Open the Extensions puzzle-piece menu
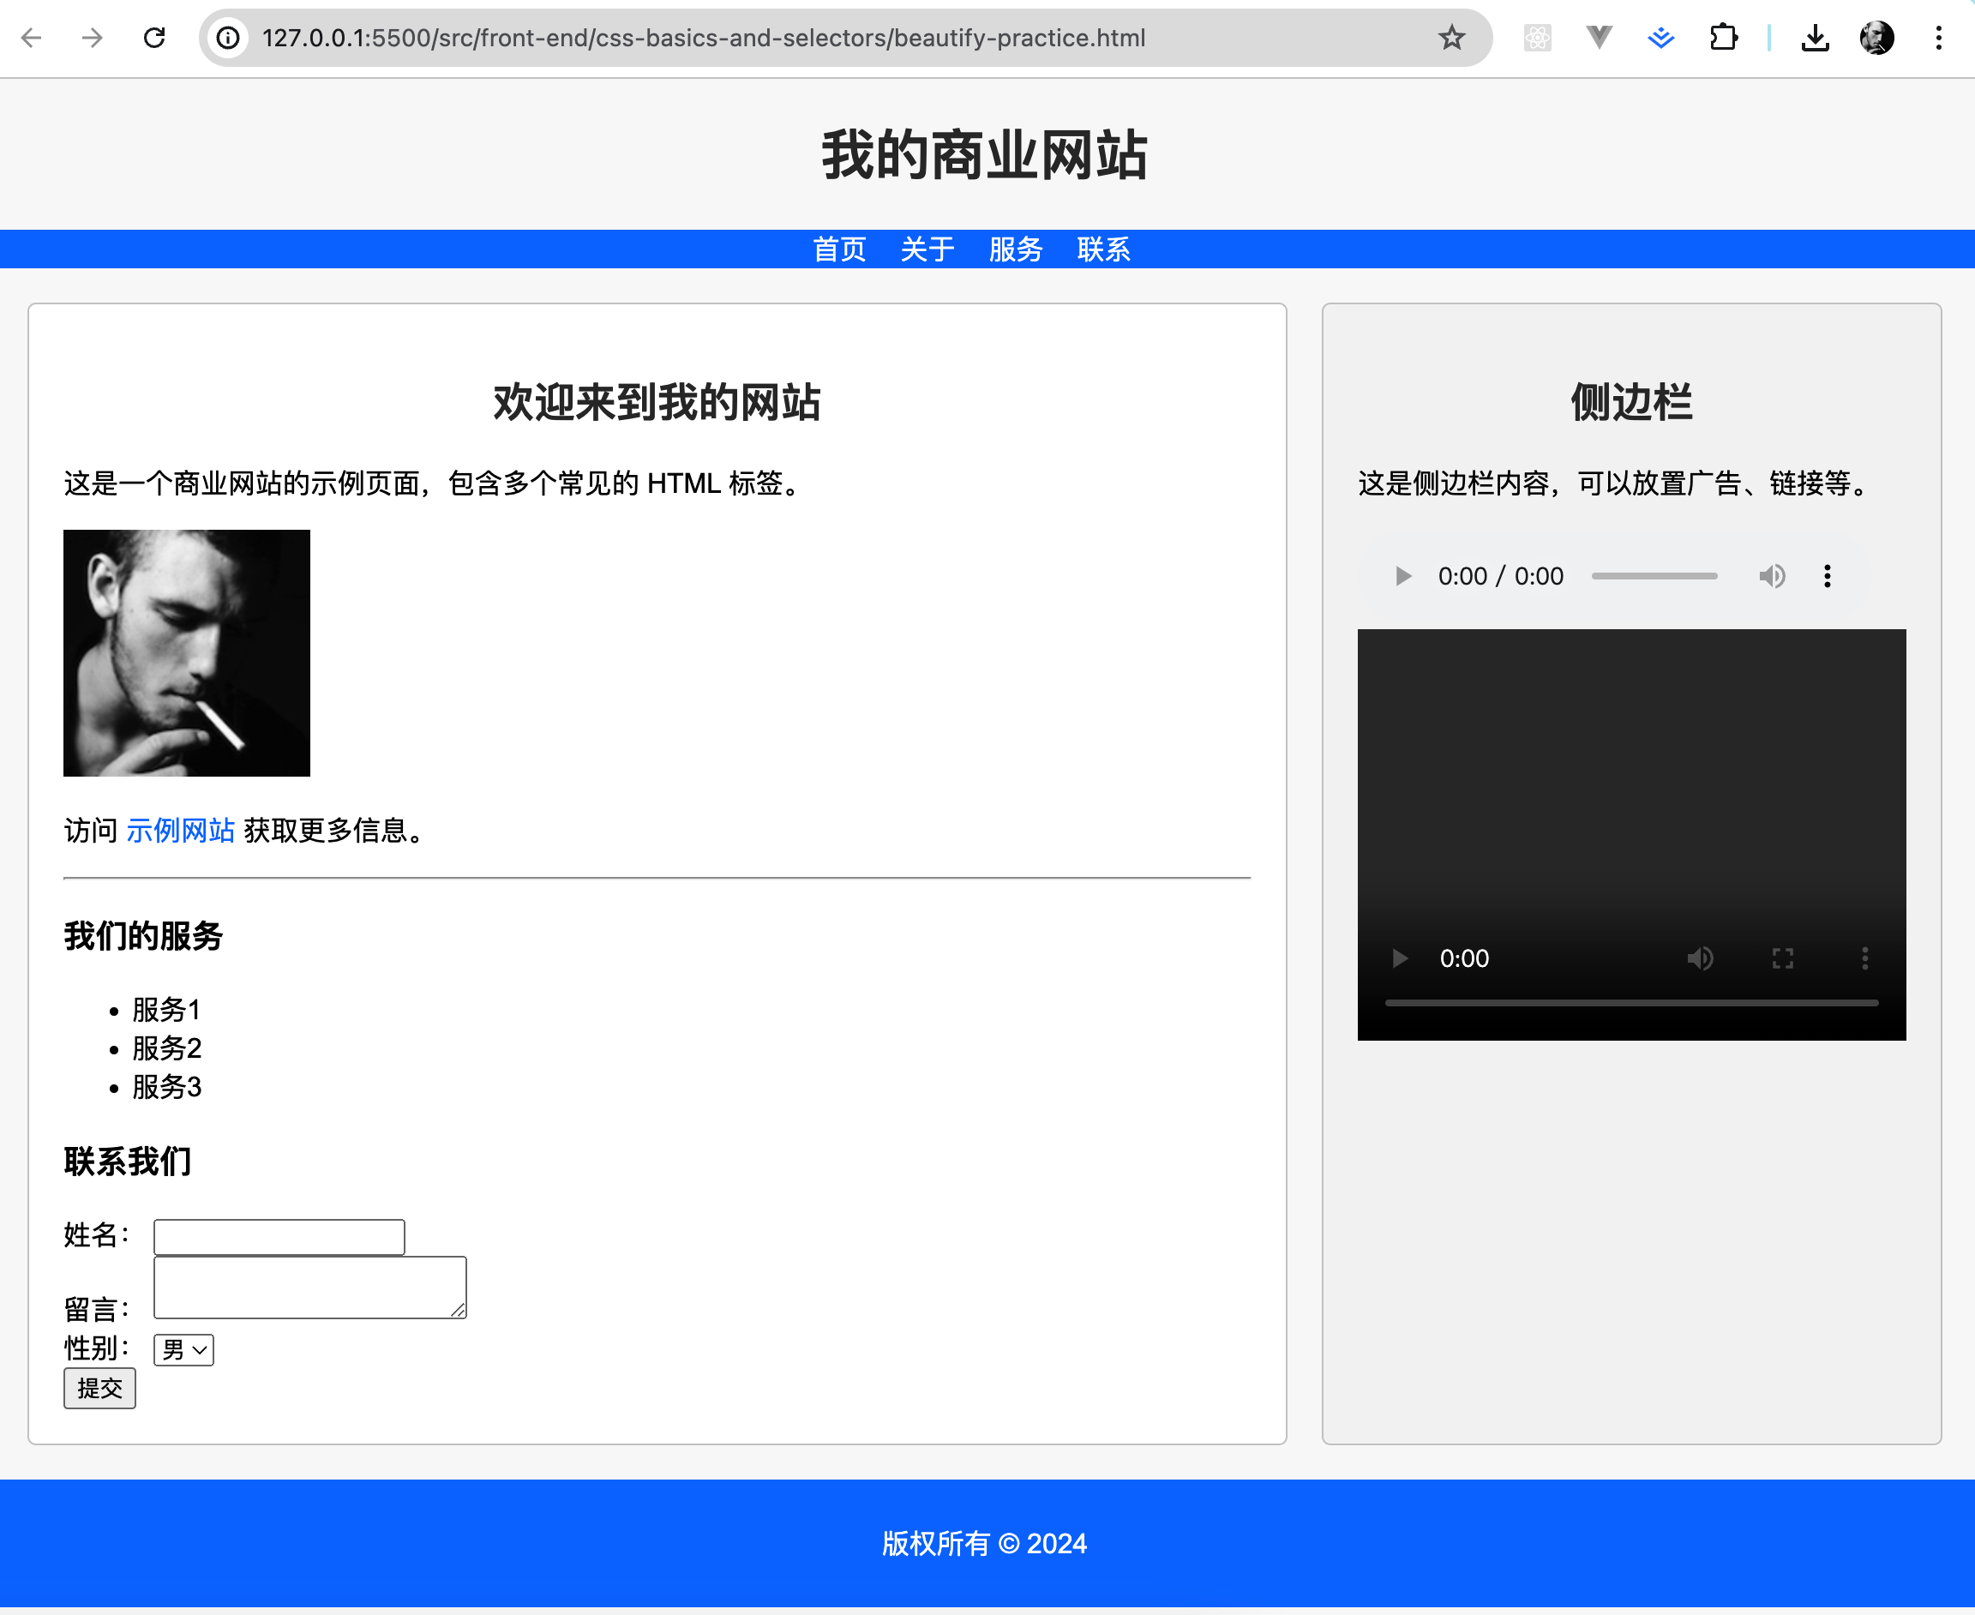Viewport: 1975px width, 1615px height. pyautogui.click(x=1723, y=38)
